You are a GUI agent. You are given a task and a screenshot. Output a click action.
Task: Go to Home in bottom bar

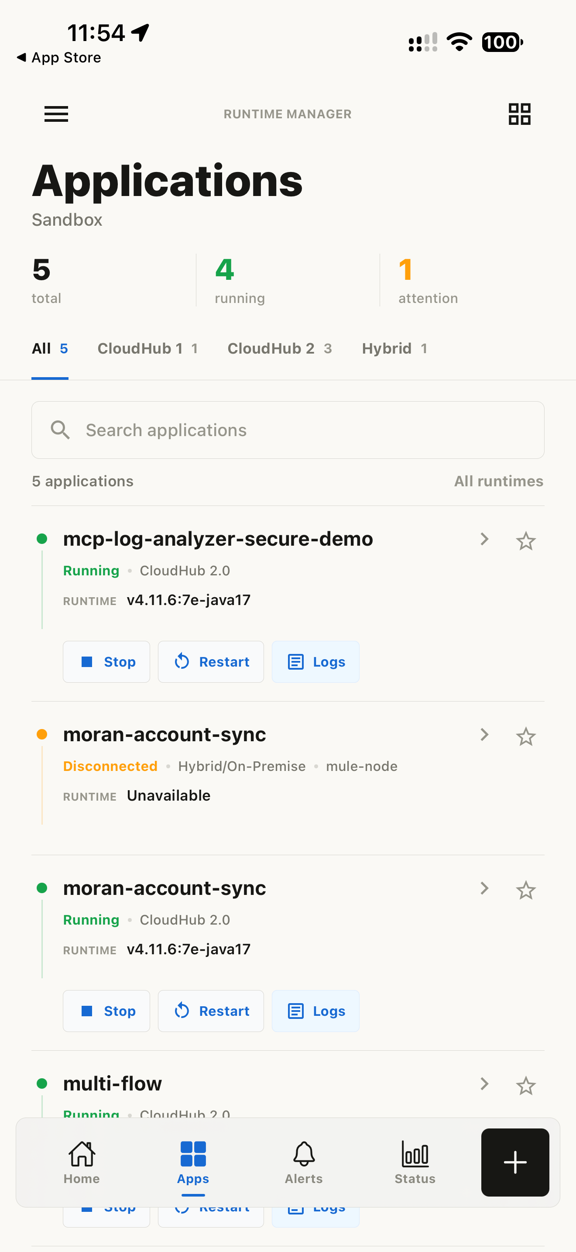82,1163
